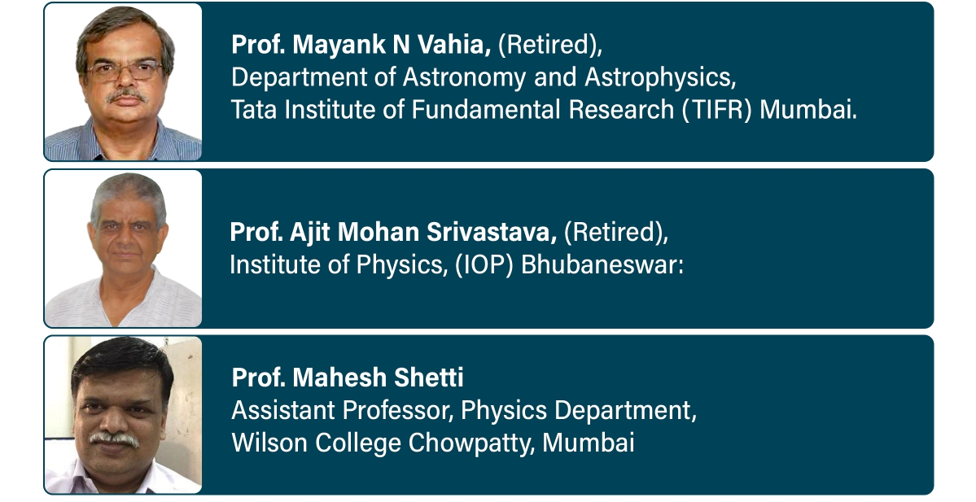Open the photo in the Ajit Mohan Srivastava card
The width and height of the screenshot is (976, 502).
123,249
